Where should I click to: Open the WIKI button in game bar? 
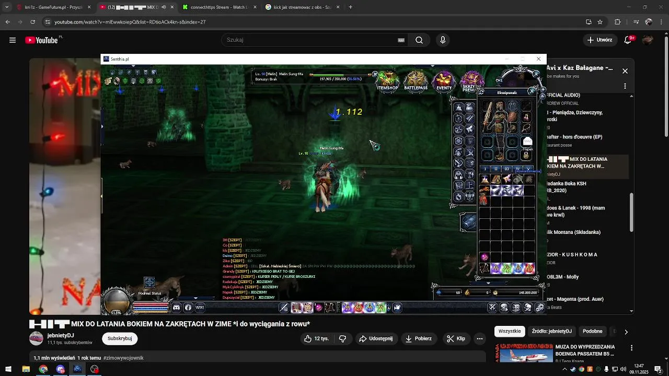coord(200,308)
